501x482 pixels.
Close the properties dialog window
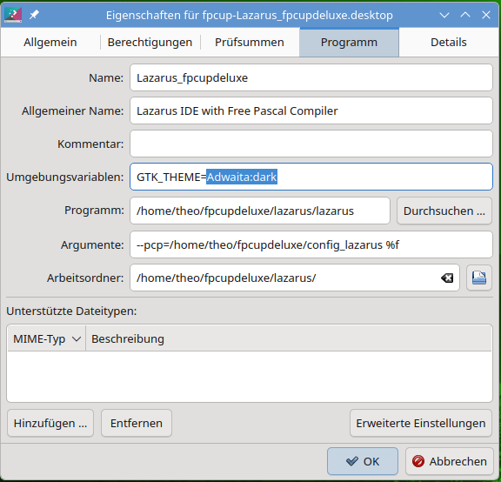pyautogui.click(x=486, y=15)
